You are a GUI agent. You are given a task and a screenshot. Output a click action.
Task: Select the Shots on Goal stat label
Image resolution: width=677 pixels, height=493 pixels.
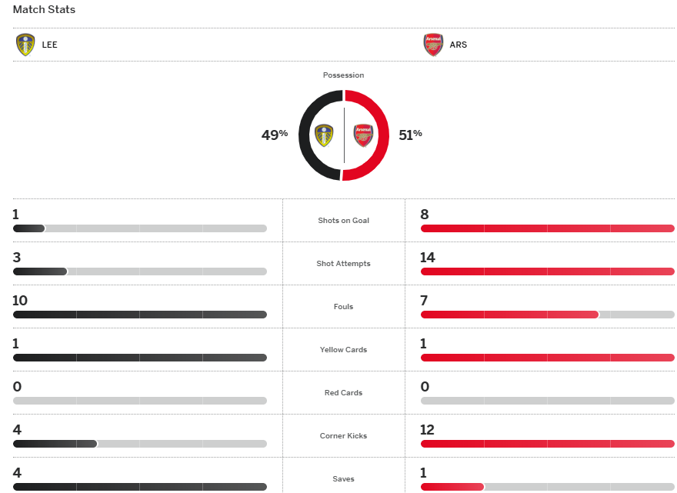tap(344, 221)
